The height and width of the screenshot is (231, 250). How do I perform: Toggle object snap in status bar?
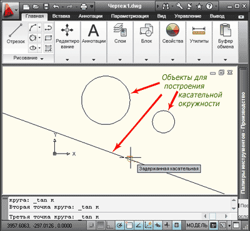129,225
